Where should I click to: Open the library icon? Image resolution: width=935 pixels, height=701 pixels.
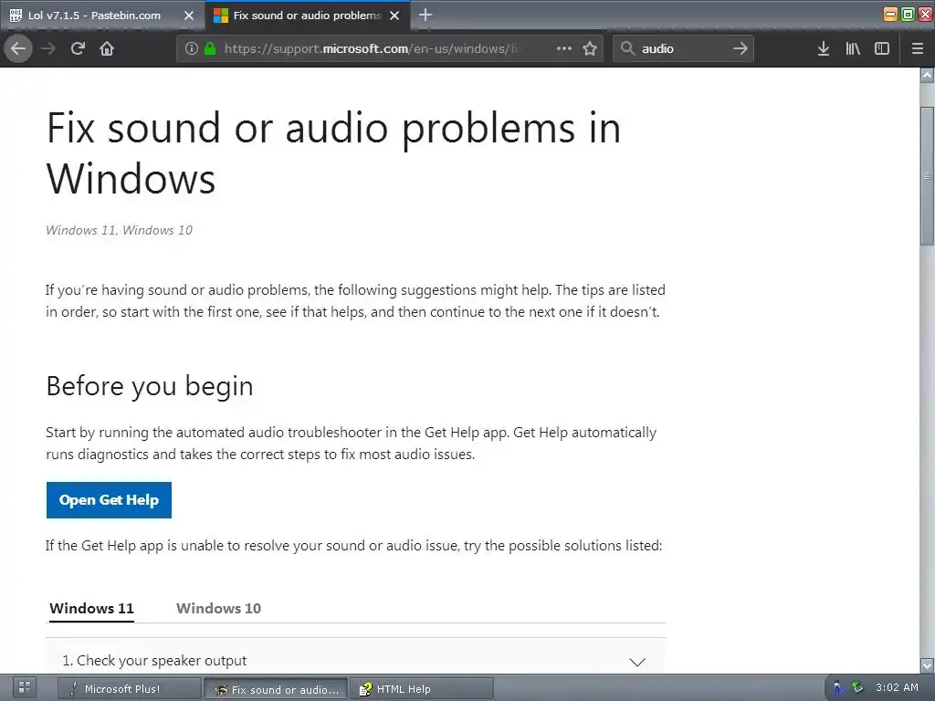[x=853, y=48]
